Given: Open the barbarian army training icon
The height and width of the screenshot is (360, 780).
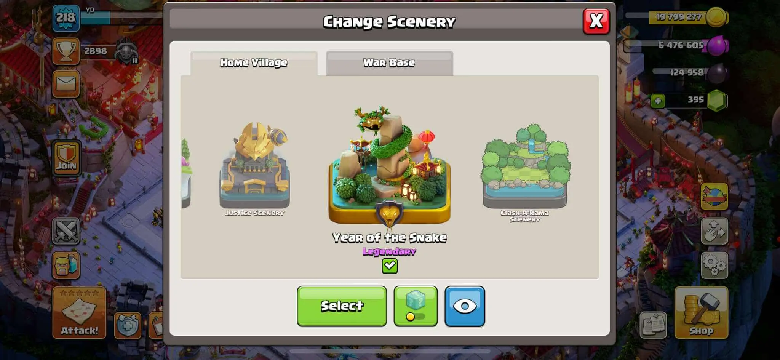Looking at the screenshot, I should (x=66, y=265).
